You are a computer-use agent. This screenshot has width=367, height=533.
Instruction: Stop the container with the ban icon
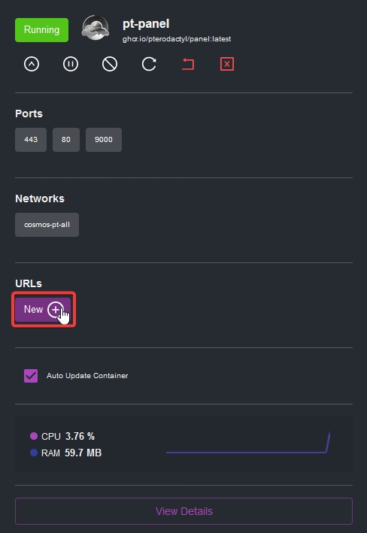coord(110,64)
